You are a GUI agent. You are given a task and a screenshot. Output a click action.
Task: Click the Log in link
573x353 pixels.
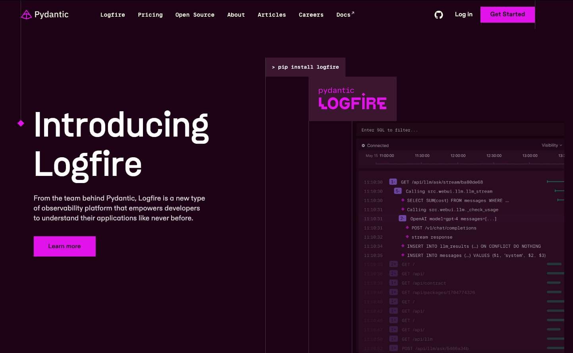[463, 14]
